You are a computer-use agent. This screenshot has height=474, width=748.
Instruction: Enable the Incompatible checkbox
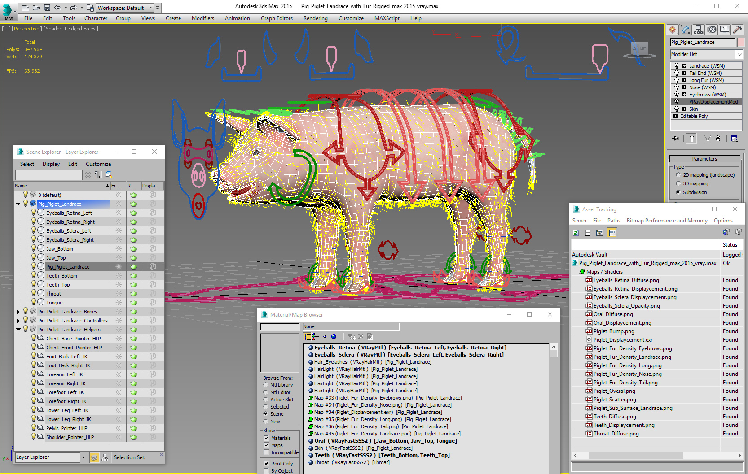pyautogui.click(x=266, y=452)
